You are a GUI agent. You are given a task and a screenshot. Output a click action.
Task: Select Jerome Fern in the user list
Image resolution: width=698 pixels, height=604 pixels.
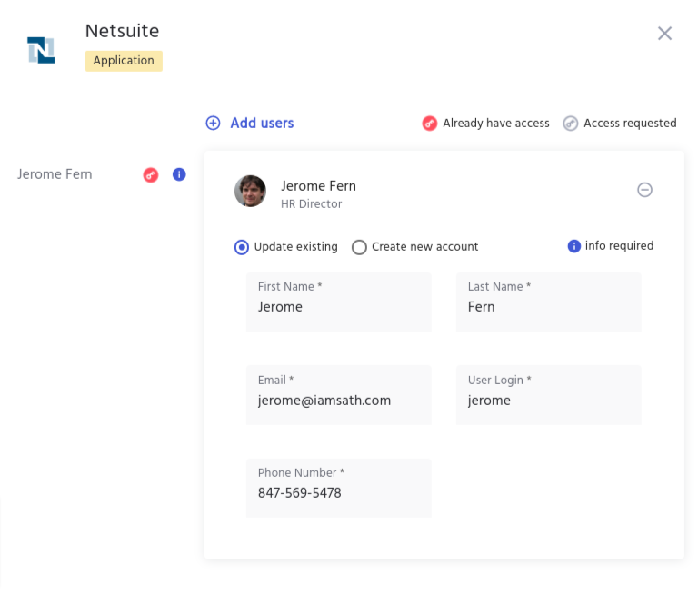[x=55, y=174]
